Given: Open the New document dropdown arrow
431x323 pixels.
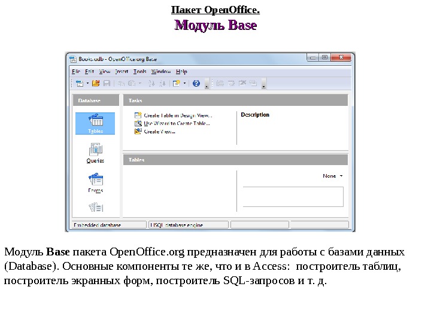Looking at the screenshot, I should point(87,83).
